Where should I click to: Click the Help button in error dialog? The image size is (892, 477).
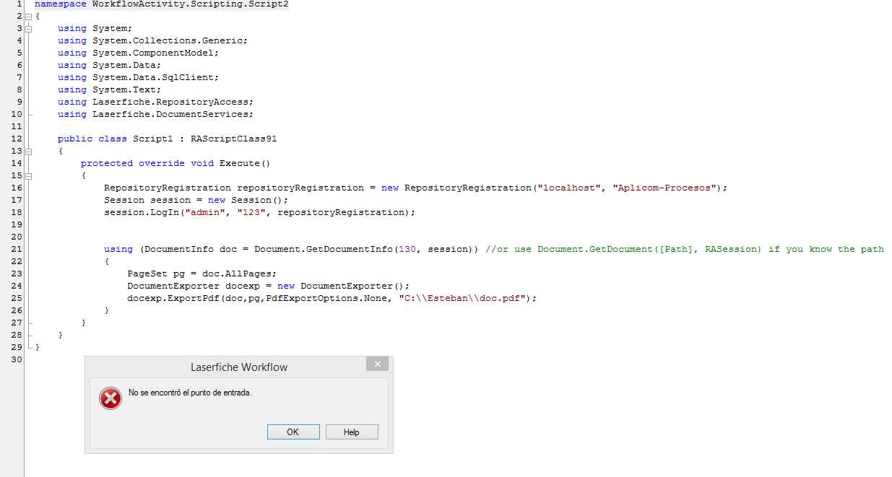pos(352,432)
